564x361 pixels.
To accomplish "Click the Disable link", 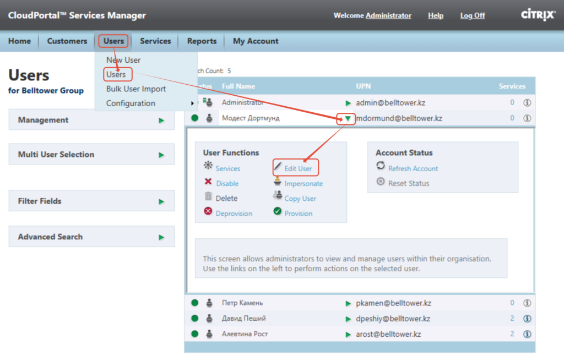I will coord(227,184).
